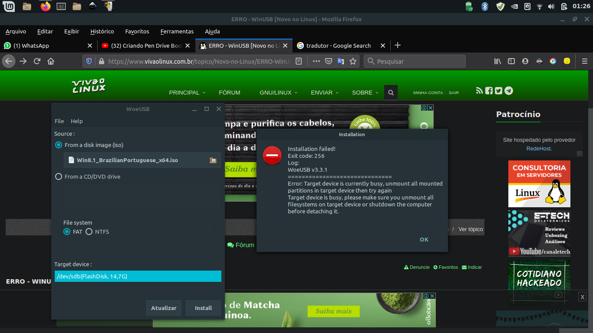Select the WoeUSB icon in the panel
This screenshot has height=333, width=593.
pyautogui.click(x=109, y=7)
